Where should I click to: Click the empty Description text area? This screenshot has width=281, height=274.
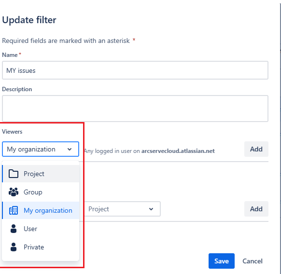[x=135, y=109]
